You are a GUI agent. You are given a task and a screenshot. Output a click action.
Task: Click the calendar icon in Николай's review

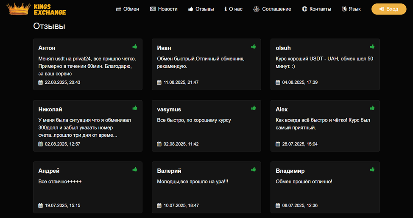click(x=41, y=144)
